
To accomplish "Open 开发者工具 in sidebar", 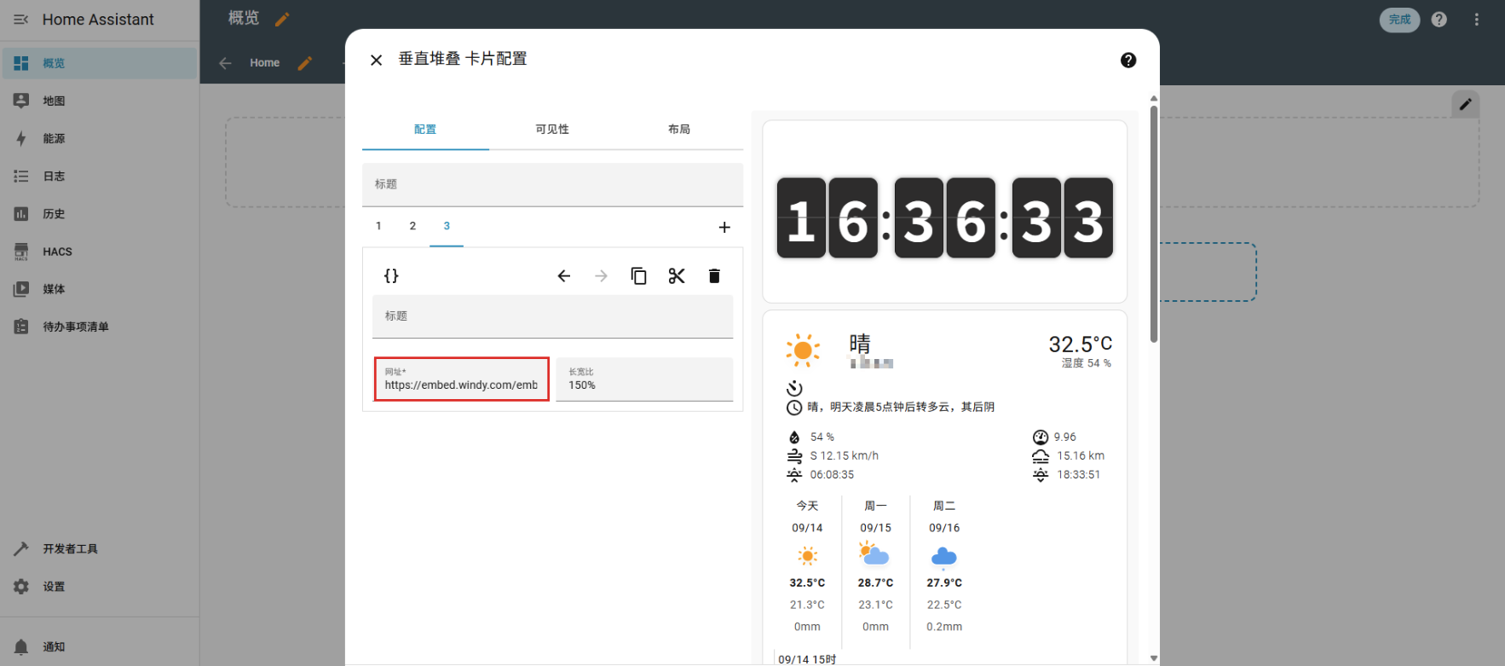I will coord(70,549).
